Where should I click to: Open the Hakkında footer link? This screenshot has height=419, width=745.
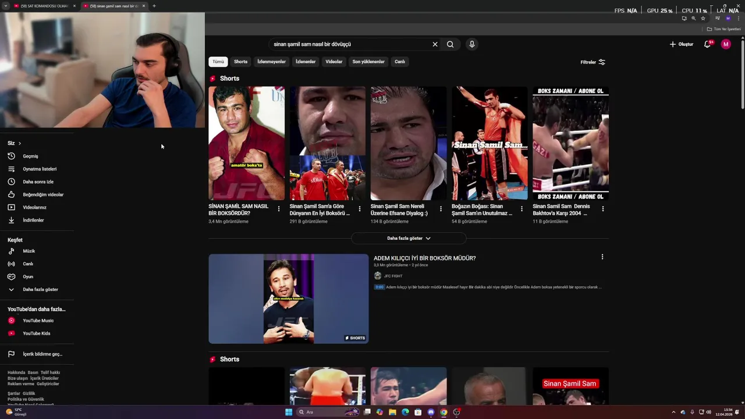(16, 372)
